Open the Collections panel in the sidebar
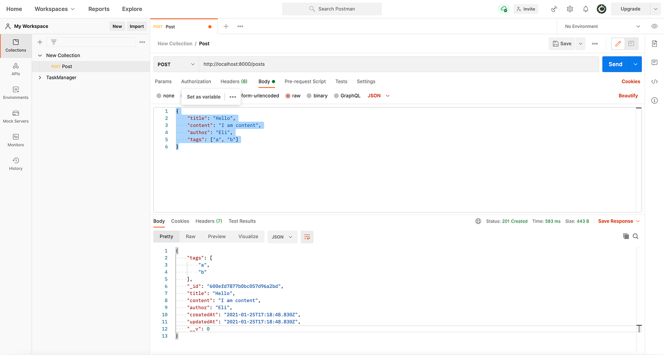Viewport: 664px width, 355px height. coord(16,45)
